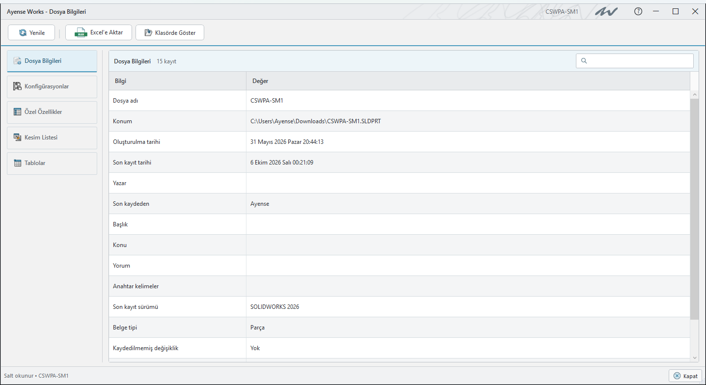
Task: Click the search input field
Action: (x=634, y=61)
